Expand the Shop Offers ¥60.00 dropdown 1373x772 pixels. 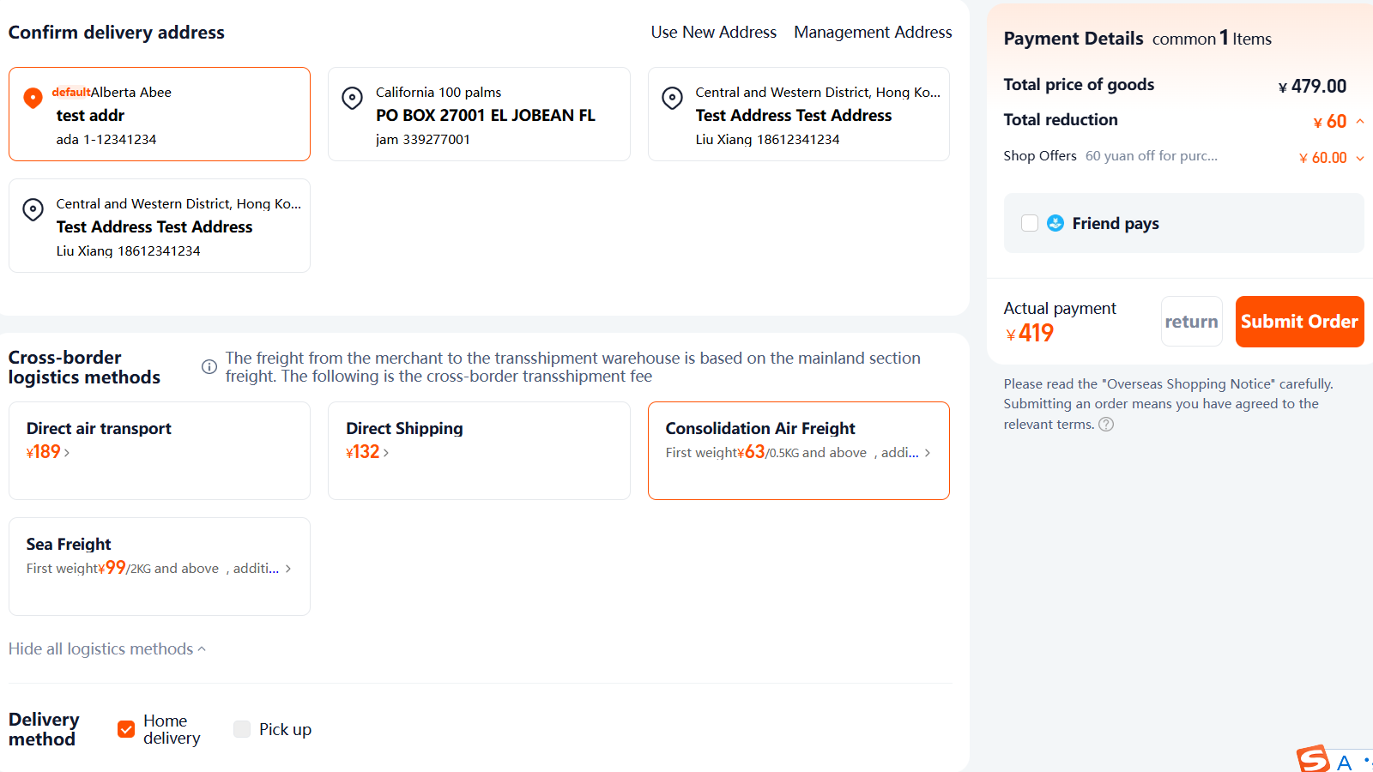(1360, 158)
